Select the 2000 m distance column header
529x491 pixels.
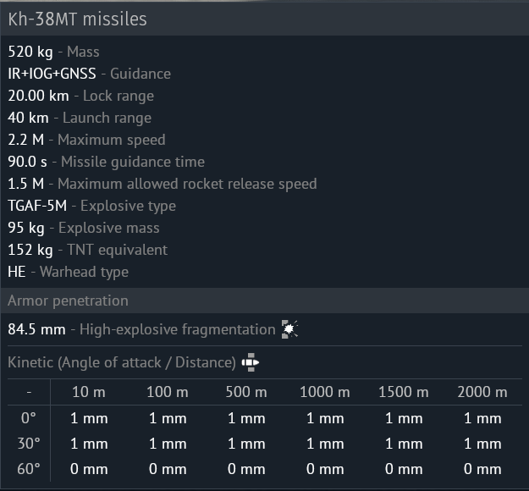pyautogui.click(x=482, y=392)
